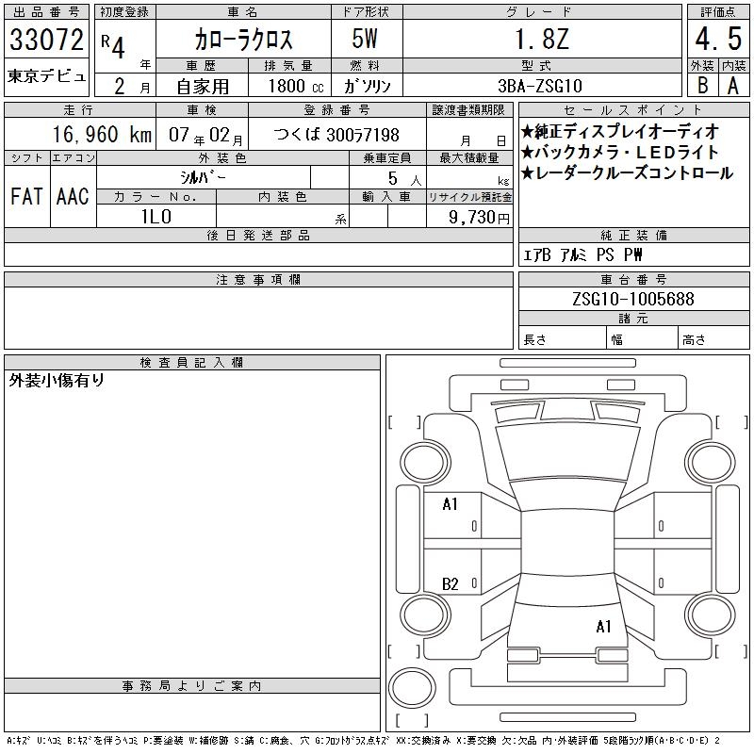
Task: Click the roof panel on car diagram
Action: [567, 541]
